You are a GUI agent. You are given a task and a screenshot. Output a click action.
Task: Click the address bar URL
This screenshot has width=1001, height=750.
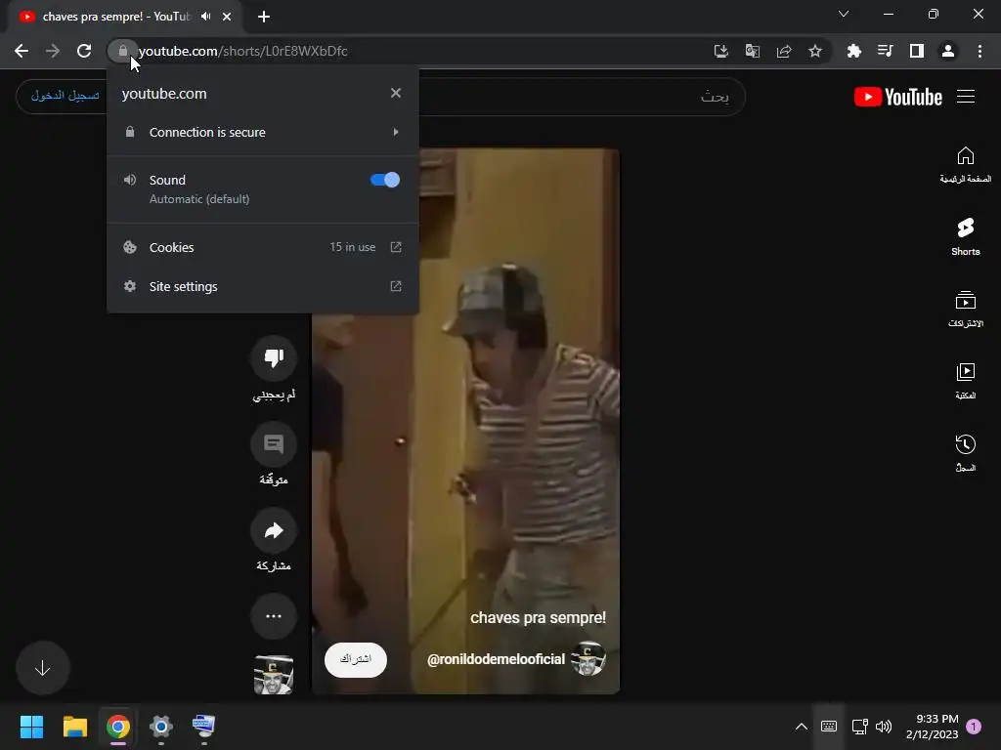pyautogui.click(x=243, y=51)
